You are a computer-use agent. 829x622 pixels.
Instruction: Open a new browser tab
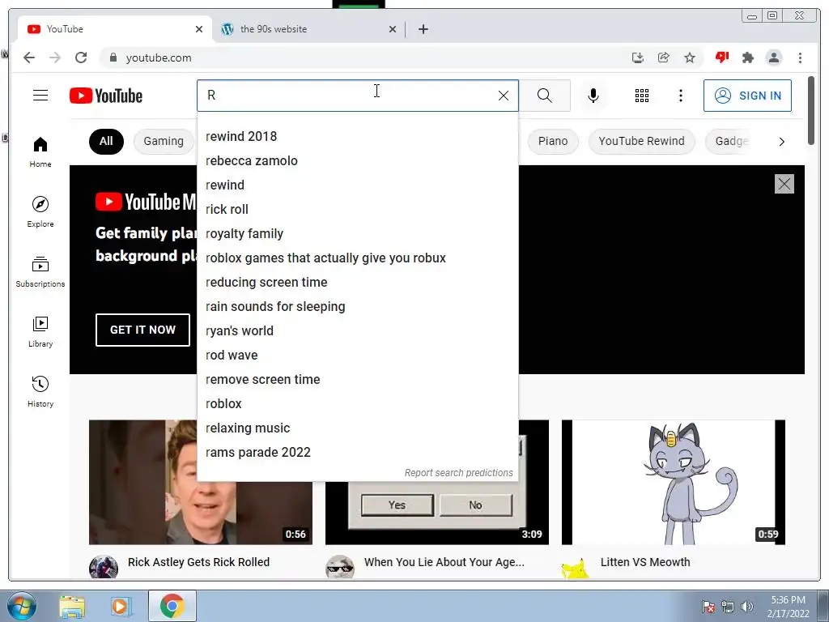[x=423, y=29]
